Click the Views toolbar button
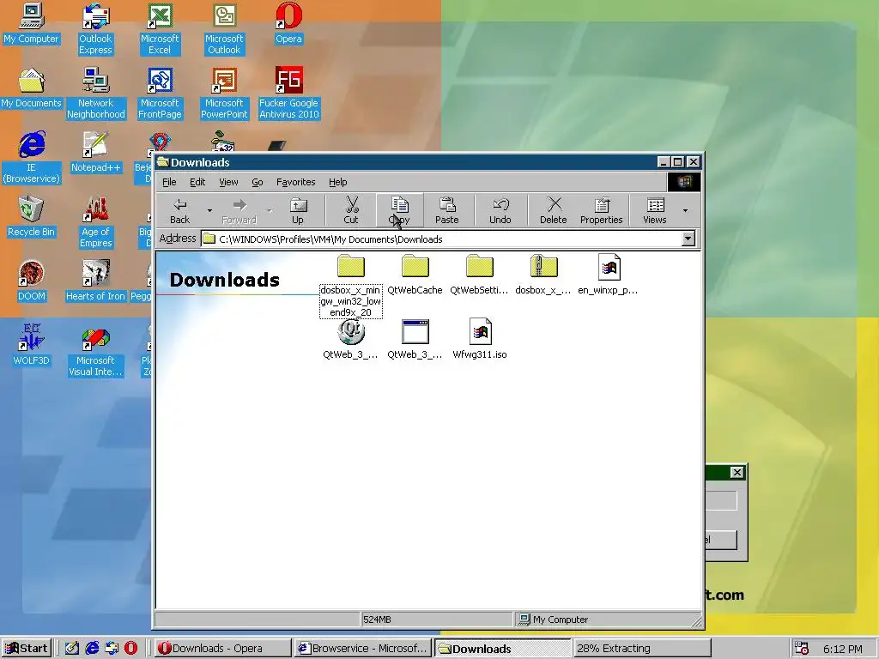Screen dimensions: 879x659 coord(655,210)
